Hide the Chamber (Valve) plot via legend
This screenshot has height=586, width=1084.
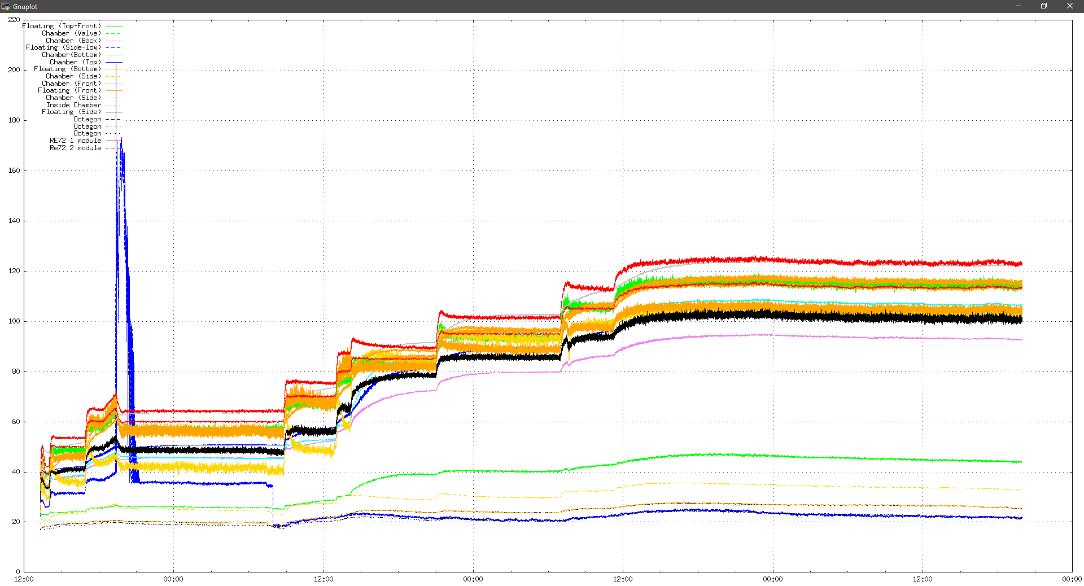point(71,33)
